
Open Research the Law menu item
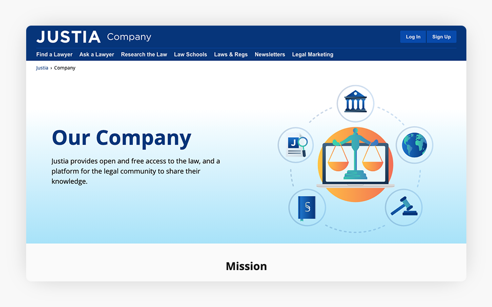pos(144,55)
